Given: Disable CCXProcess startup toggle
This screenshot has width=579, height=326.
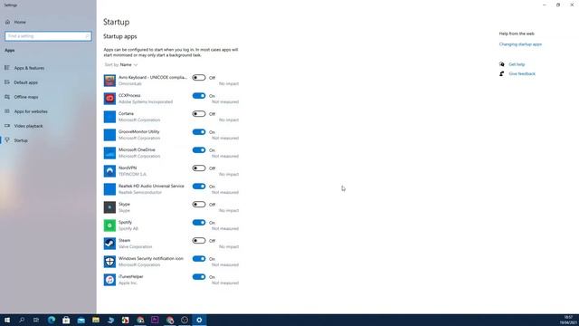Looking at the screenshot, I should pos(199,96).
